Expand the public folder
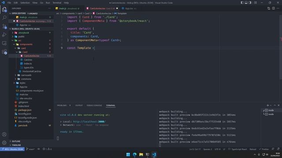The image size is (282, 158). pyautogui.click(x=13, y=36)
